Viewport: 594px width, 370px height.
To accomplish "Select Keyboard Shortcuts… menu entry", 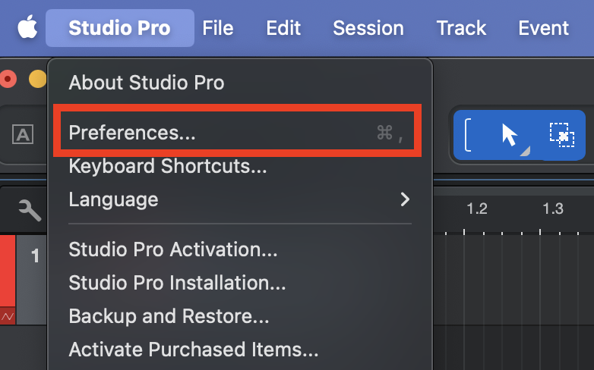I will [x=167, y=166].
